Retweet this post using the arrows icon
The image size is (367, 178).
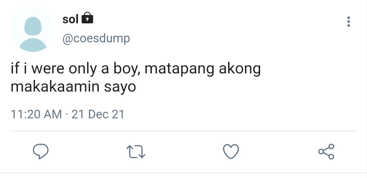pos(136,151)
